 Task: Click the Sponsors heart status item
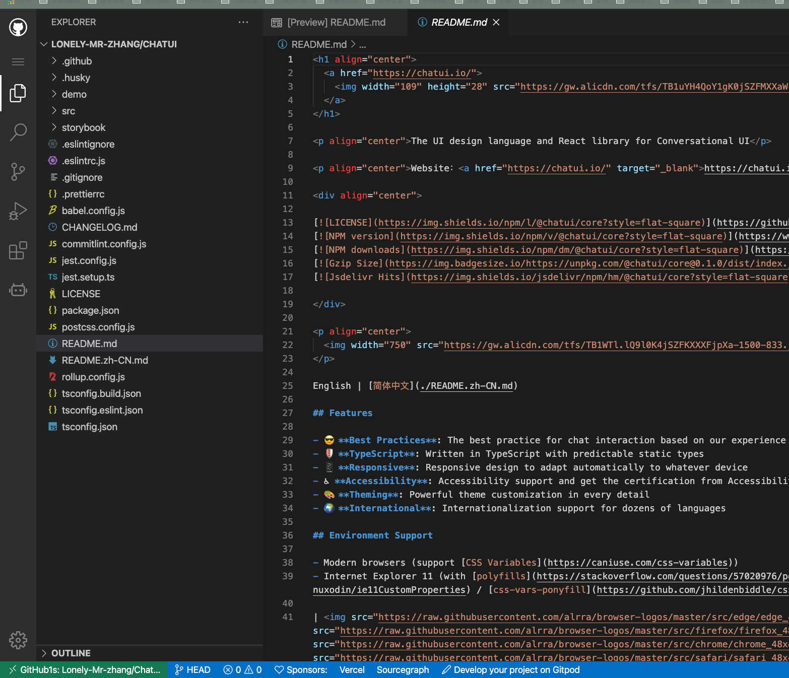pyautogui.click(x=301, y=670)
